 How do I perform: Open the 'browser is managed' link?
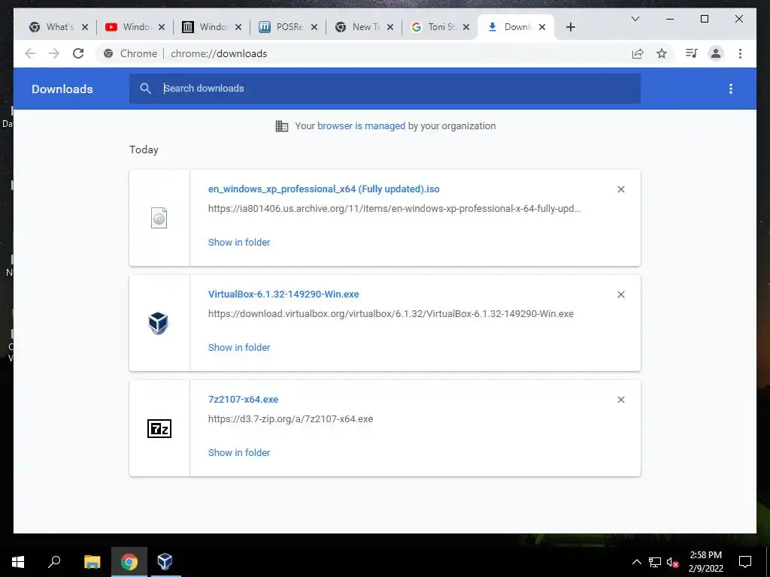pos(361,126)
